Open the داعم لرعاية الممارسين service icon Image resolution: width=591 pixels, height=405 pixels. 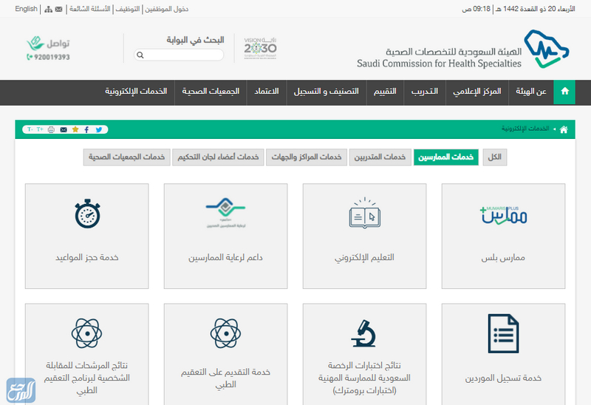click(225, 213)
